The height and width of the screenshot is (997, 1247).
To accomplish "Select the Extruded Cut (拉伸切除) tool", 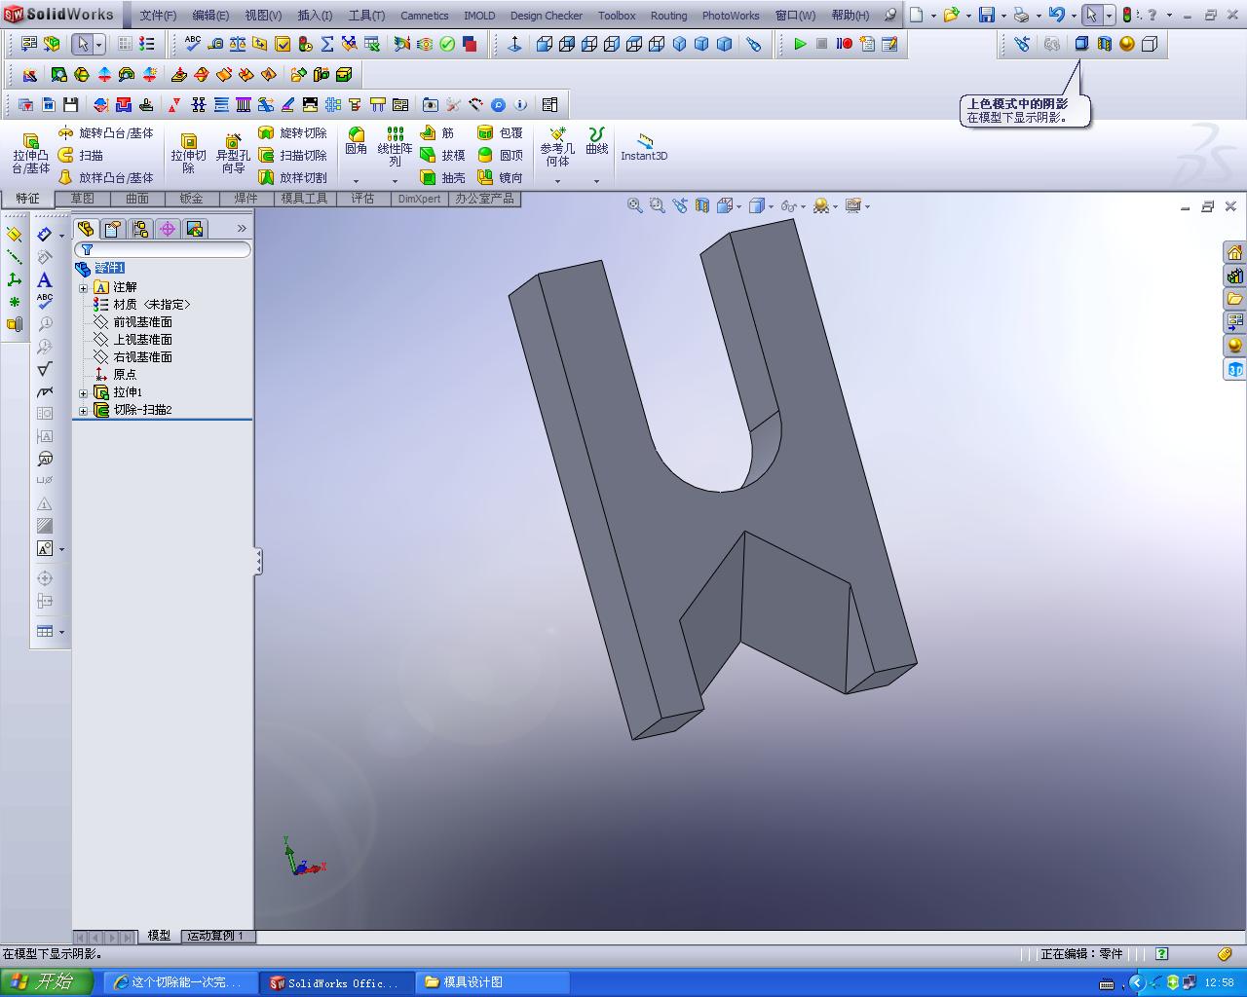I will click(188, 154).
